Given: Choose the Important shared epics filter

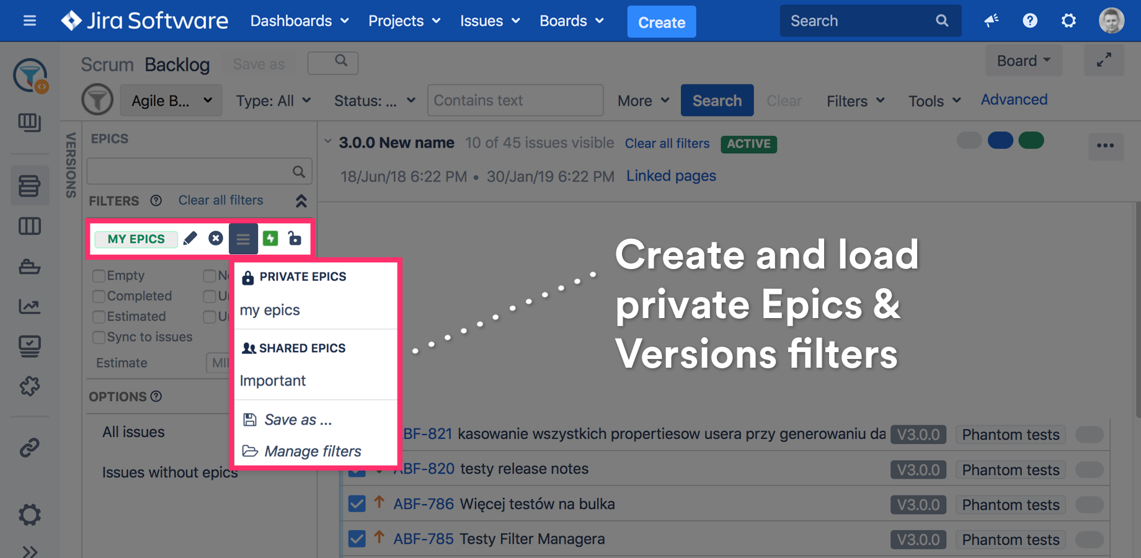Looking at the screenshot, I should click(x=273, y=381).
